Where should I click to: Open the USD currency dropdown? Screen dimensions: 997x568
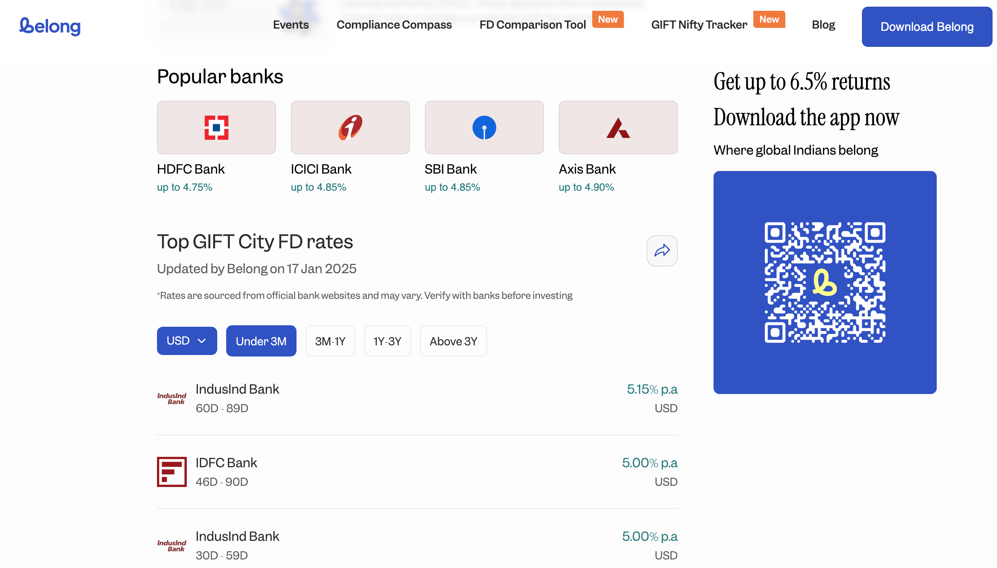pyautogui.click(x=187, y=341)
